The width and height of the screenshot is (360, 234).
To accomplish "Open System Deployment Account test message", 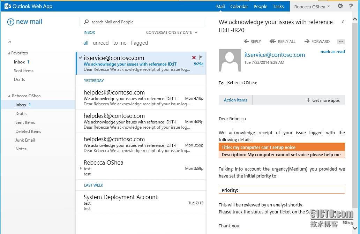I will (141, 203).
